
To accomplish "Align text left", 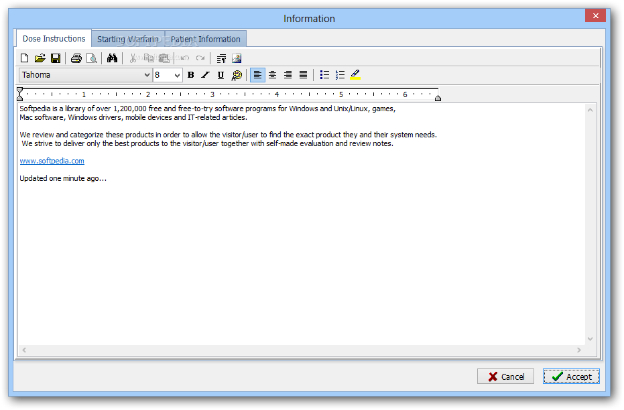I will pyautogui.click(x=257, y=75).
